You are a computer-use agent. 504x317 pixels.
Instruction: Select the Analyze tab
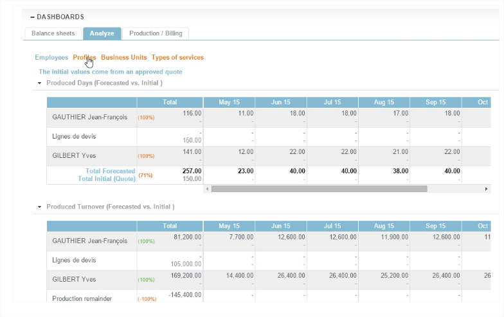click(x=102, y=33)
